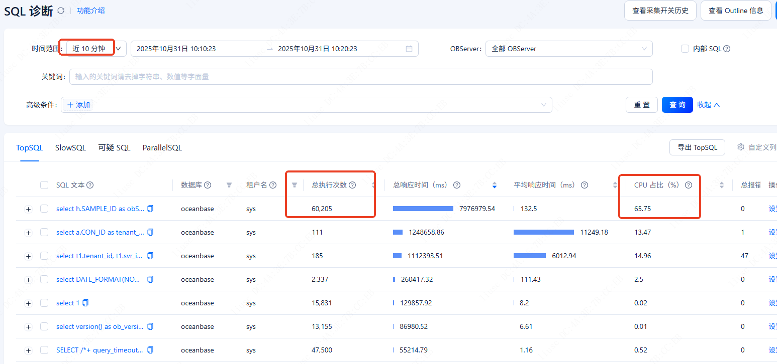777x364 pixels.
Task: Open the 全部 OBServer dropdown
Action: click(x=569, y=49)
